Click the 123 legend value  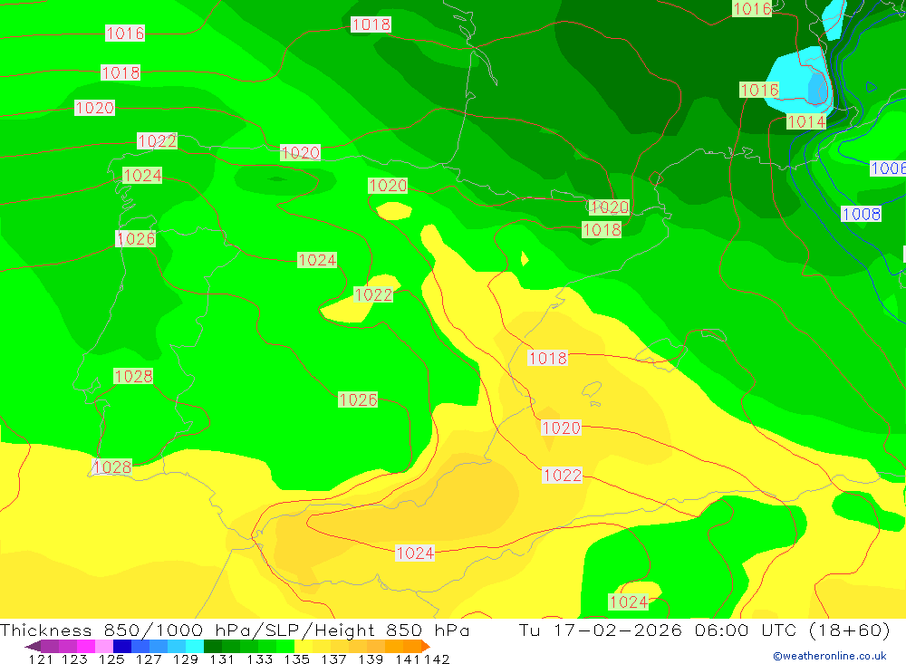pyautogui.click(x=74, y=659)
